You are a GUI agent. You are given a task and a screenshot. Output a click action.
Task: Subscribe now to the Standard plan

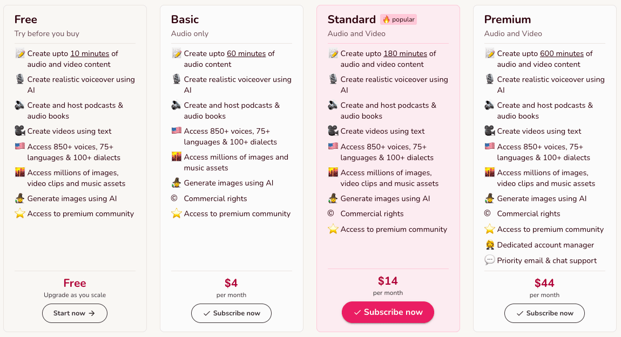click(x=388, y=312)
